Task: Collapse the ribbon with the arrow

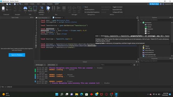Action: coord(148,4)
